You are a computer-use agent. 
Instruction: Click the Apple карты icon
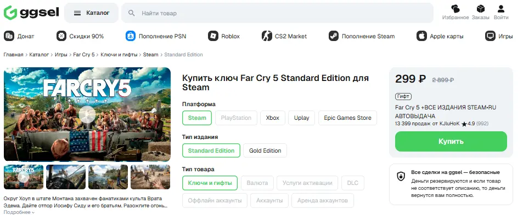tap(421, 36)
